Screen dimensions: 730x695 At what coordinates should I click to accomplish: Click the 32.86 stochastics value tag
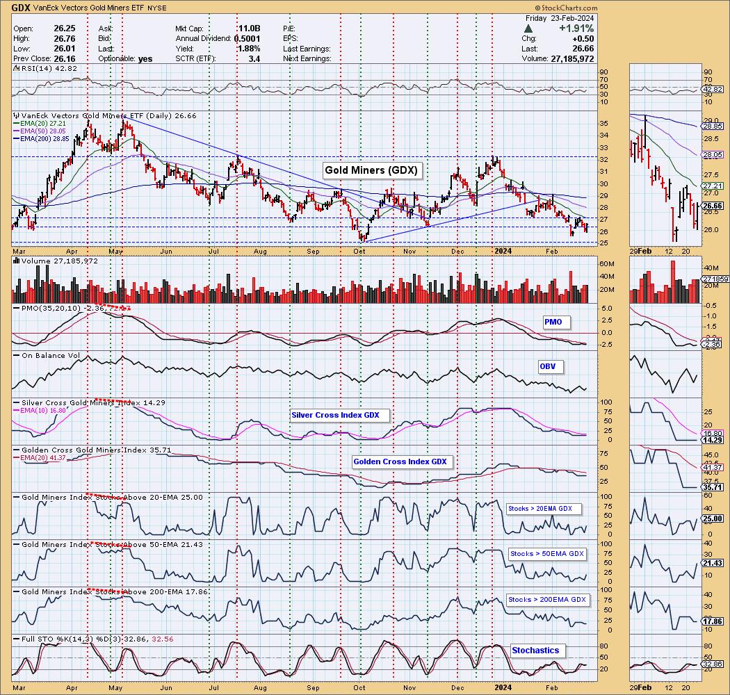(714, 664)
